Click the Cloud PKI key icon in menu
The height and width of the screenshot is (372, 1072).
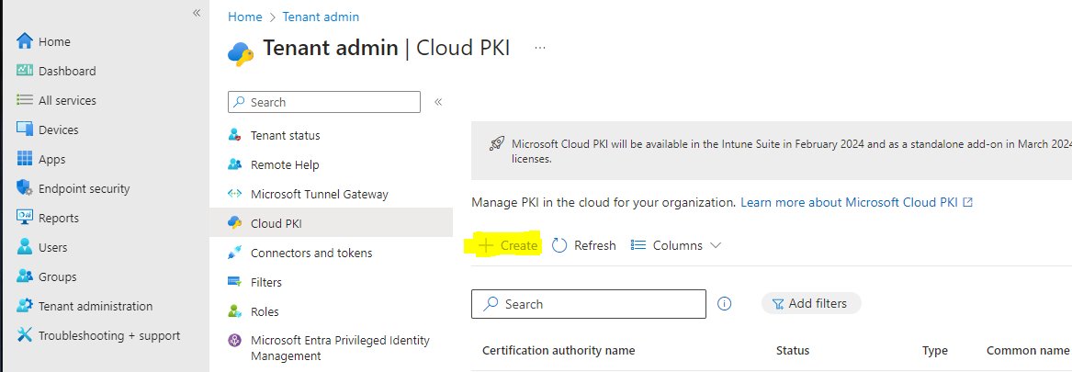(234, 223)
